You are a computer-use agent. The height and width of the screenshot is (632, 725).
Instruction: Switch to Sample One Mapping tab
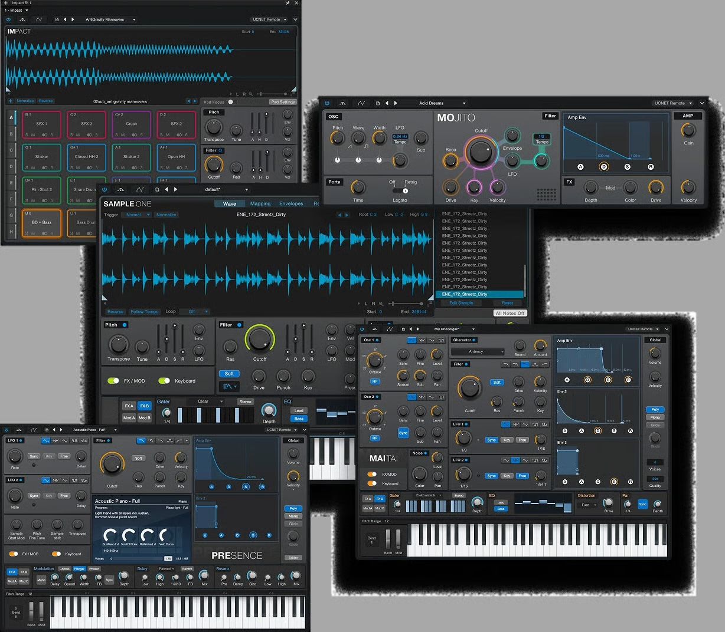(x=260, y=203)
